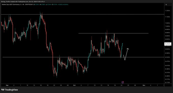Click the 6.900% price axis label
Screen dimensions: 173x93
click(x=167, y=33)
